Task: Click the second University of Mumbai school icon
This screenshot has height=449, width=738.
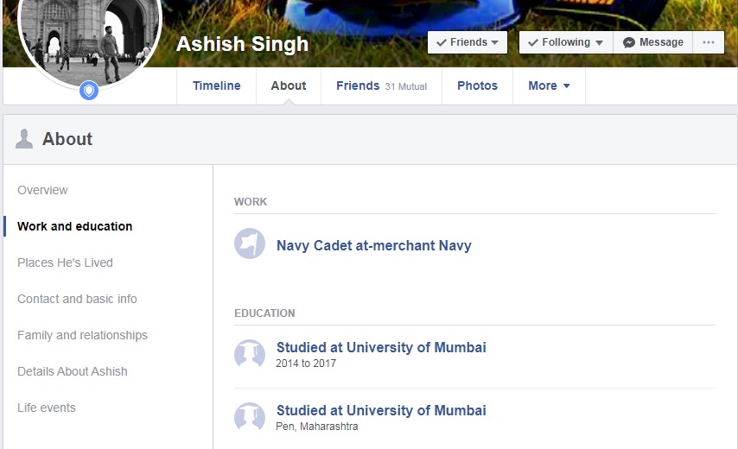Action: 250,417
